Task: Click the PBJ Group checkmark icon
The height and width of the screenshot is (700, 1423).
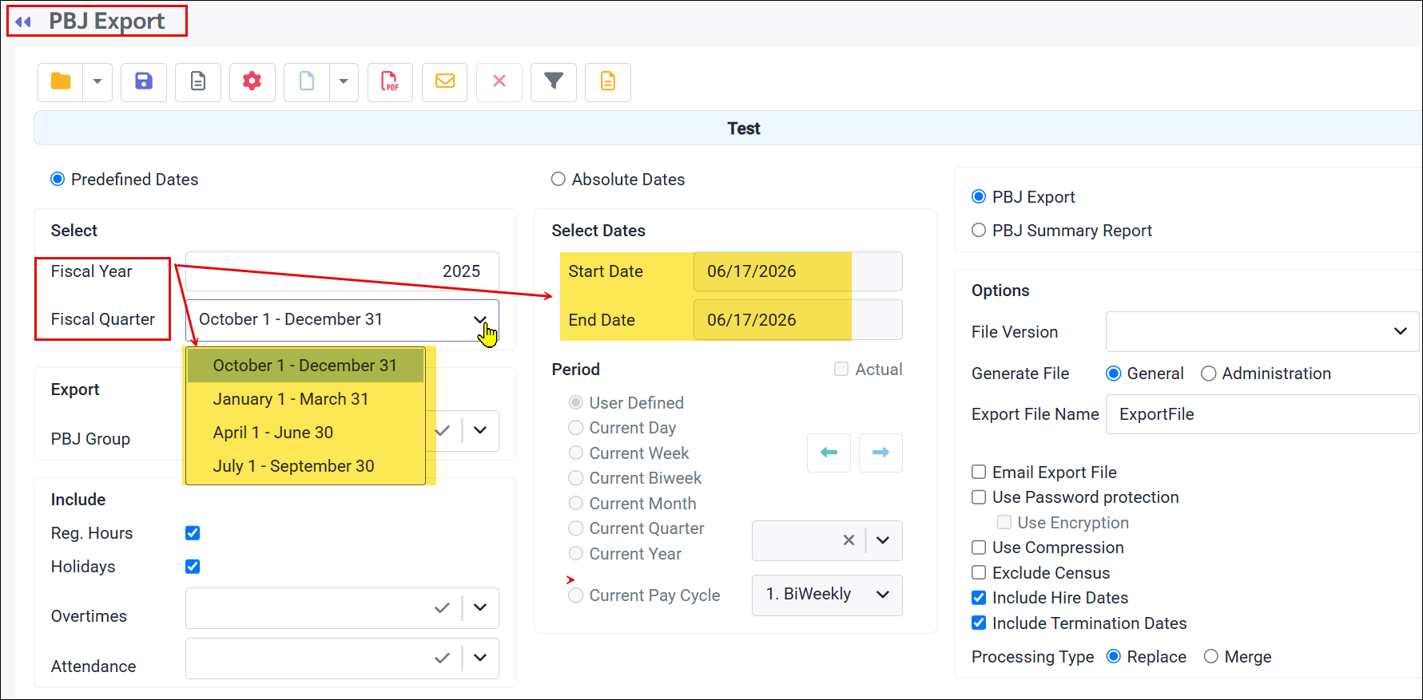Action: (x=442, y=431)
